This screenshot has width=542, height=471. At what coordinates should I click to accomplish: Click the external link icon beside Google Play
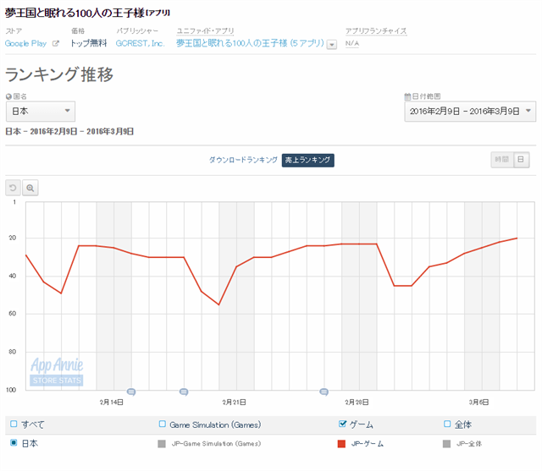point(56,44)
